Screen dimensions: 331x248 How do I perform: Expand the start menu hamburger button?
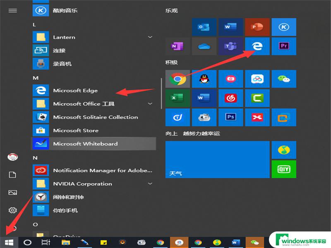tap(13, 11)
